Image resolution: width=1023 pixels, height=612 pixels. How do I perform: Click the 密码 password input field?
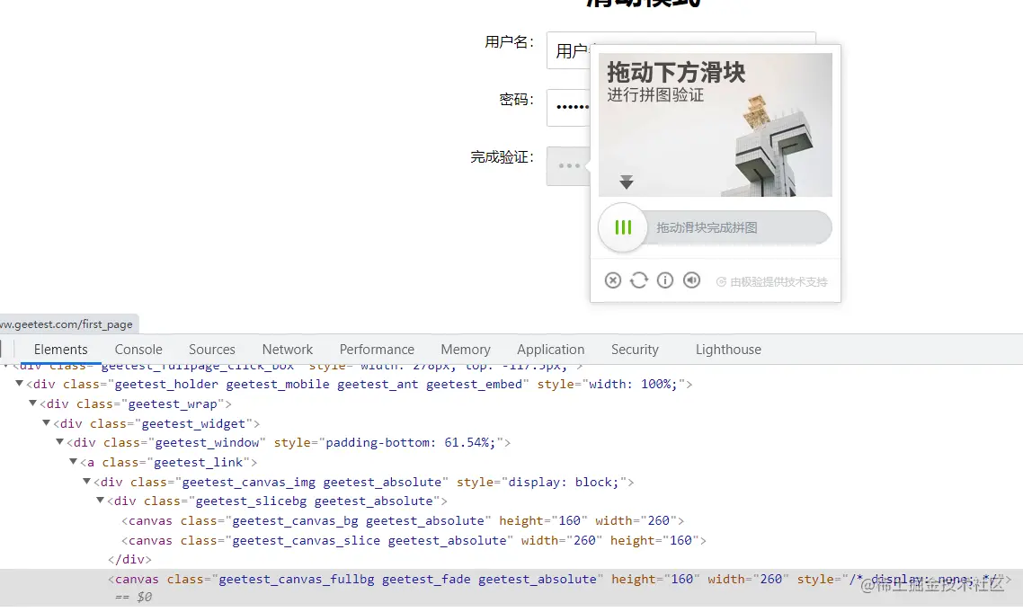click(568, 106)
